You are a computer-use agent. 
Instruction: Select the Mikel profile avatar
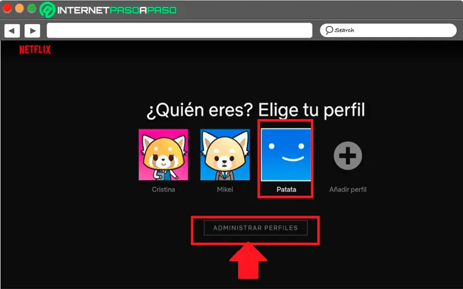(x=225, y=154)
